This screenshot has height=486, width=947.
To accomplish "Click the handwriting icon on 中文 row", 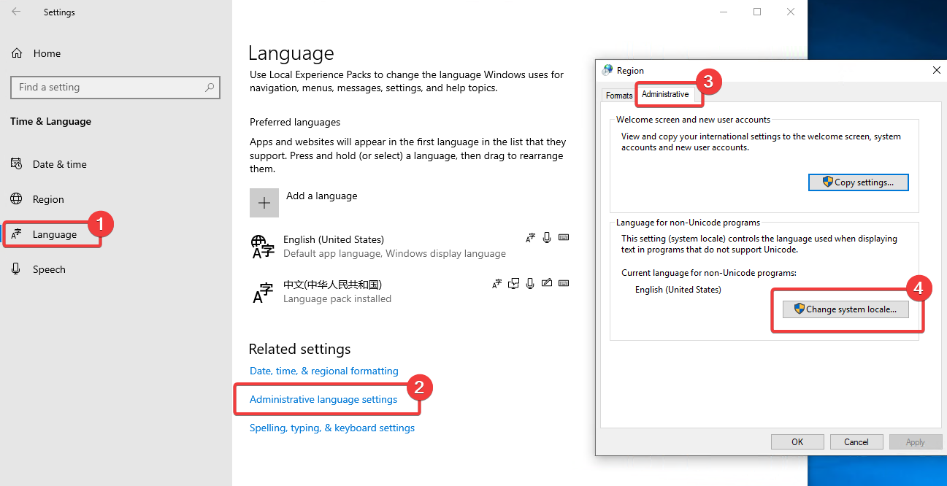I will [547, 283].
